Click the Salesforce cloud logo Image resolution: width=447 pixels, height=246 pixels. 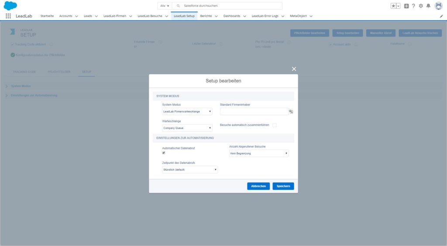[10, 6]
